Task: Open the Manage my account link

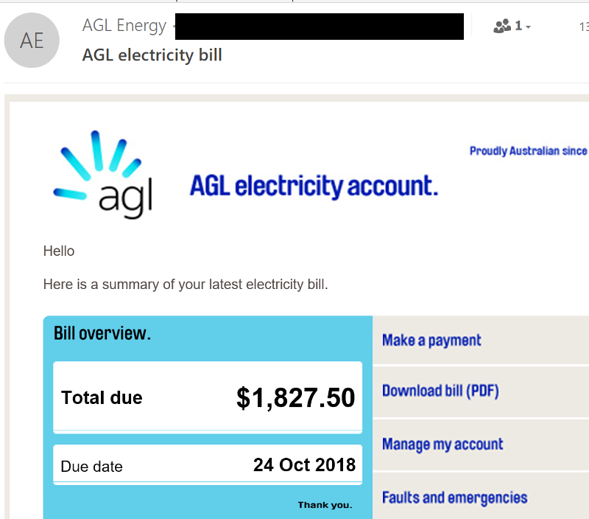Action: click(x=442, y=444)
